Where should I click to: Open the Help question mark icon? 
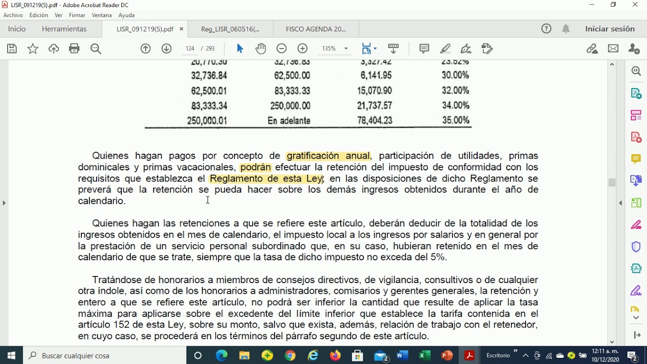pos(546,29)
